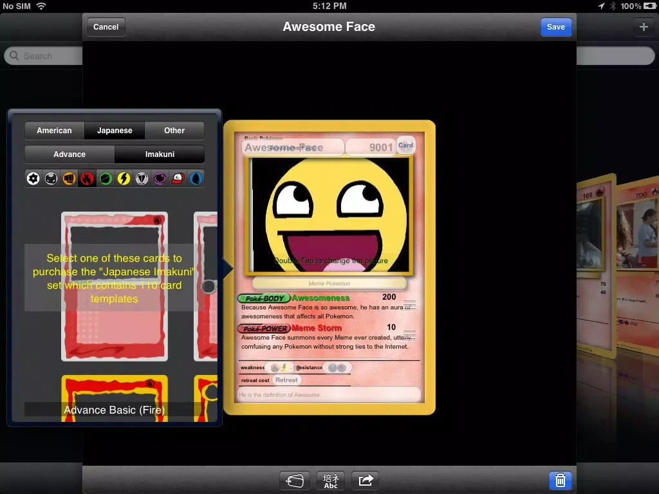This screenshot has width=659, height=494.
Task: Select the Advance Basic (Fire) red template
Action: pyautogui.click(x=115, y=286)
